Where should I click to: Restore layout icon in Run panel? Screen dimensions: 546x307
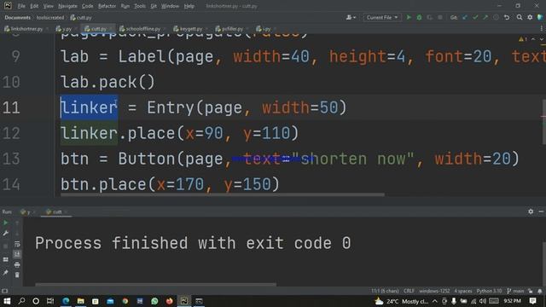[x=6, y=259]
